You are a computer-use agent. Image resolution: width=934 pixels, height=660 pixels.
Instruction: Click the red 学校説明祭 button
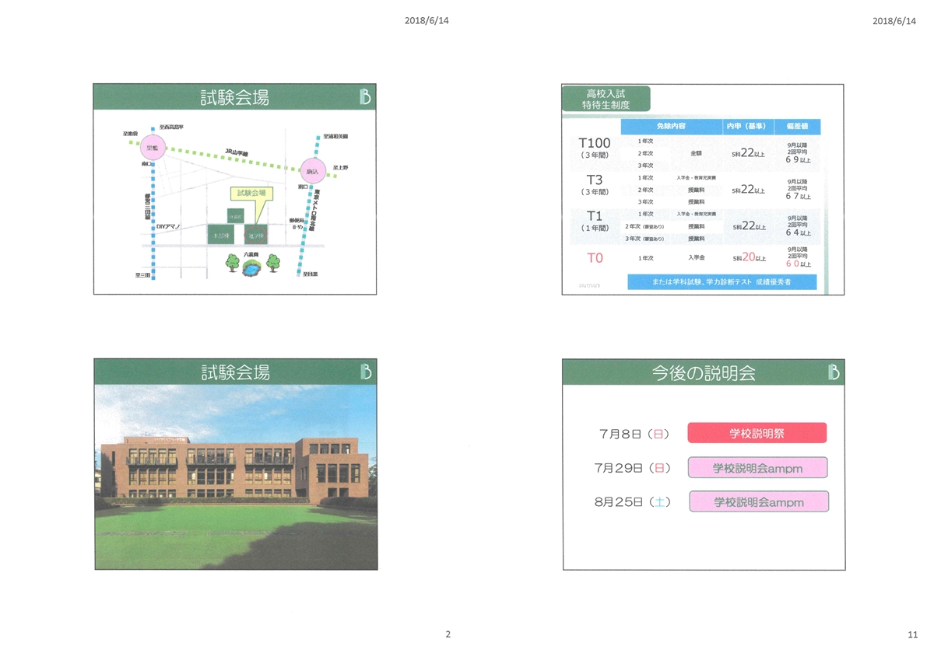pyautogui.click(x=757, y=433)
